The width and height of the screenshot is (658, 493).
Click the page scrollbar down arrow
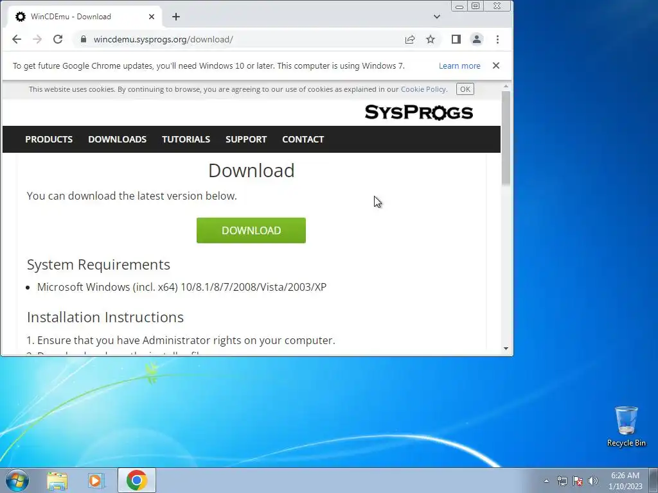click(x=506, y=349)
